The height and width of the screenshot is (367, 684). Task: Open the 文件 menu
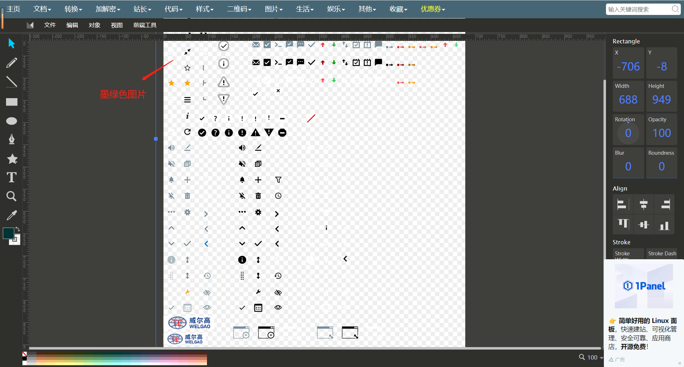click(x=50, y=25)
